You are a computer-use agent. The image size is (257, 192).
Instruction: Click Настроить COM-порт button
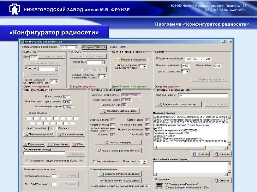click(94, 47)
